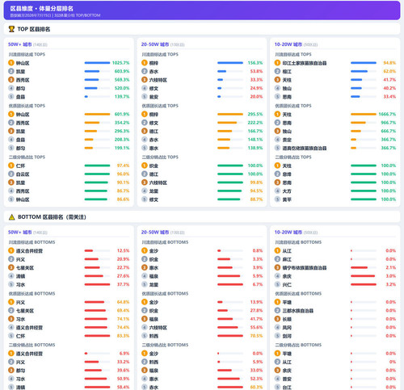Viewport: 404px width, 390px height.
Task: Click rank 2 badge next to 白云区
Action: [11, 174]
